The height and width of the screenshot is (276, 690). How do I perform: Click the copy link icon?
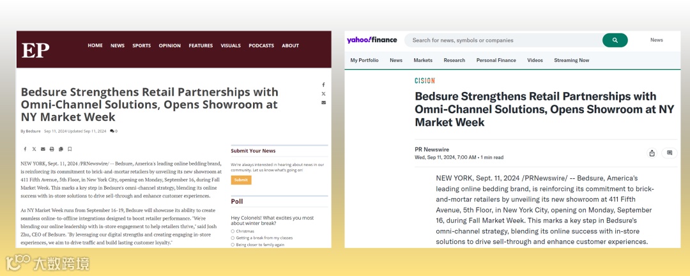tap(61, 149)
